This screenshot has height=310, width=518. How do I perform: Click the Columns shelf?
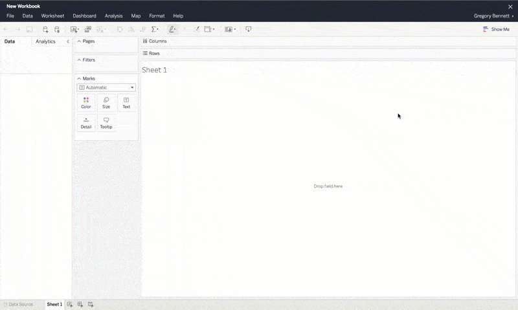click(328, 41)
